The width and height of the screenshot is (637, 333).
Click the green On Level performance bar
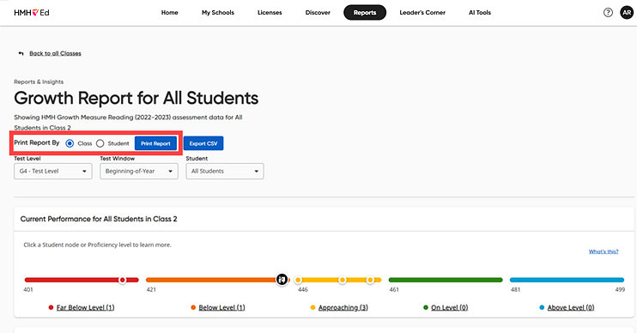coord(446,280)
